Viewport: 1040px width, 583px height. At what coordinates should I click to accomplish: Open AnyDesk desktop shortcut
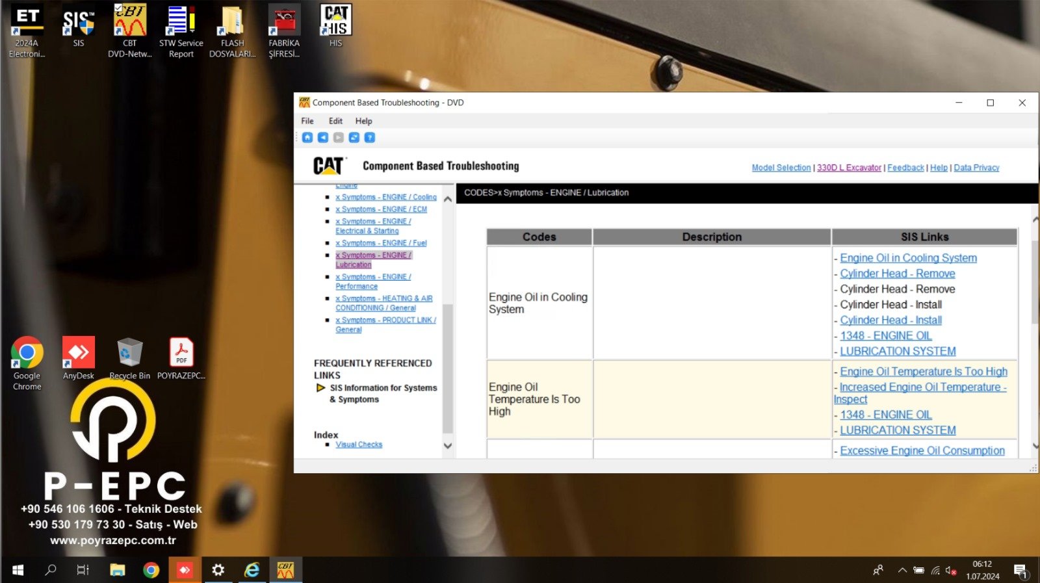pos(79,358)
